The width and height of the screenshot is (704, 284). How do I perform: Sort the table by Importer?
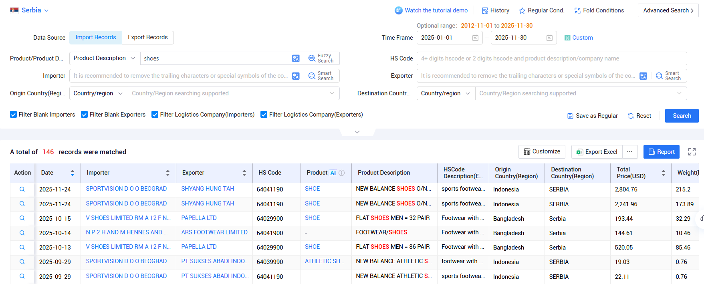[x=168, y=173]
